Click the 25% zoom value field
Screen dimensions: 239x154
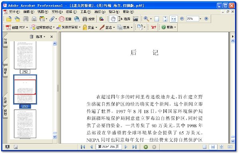tap(192, 19)
